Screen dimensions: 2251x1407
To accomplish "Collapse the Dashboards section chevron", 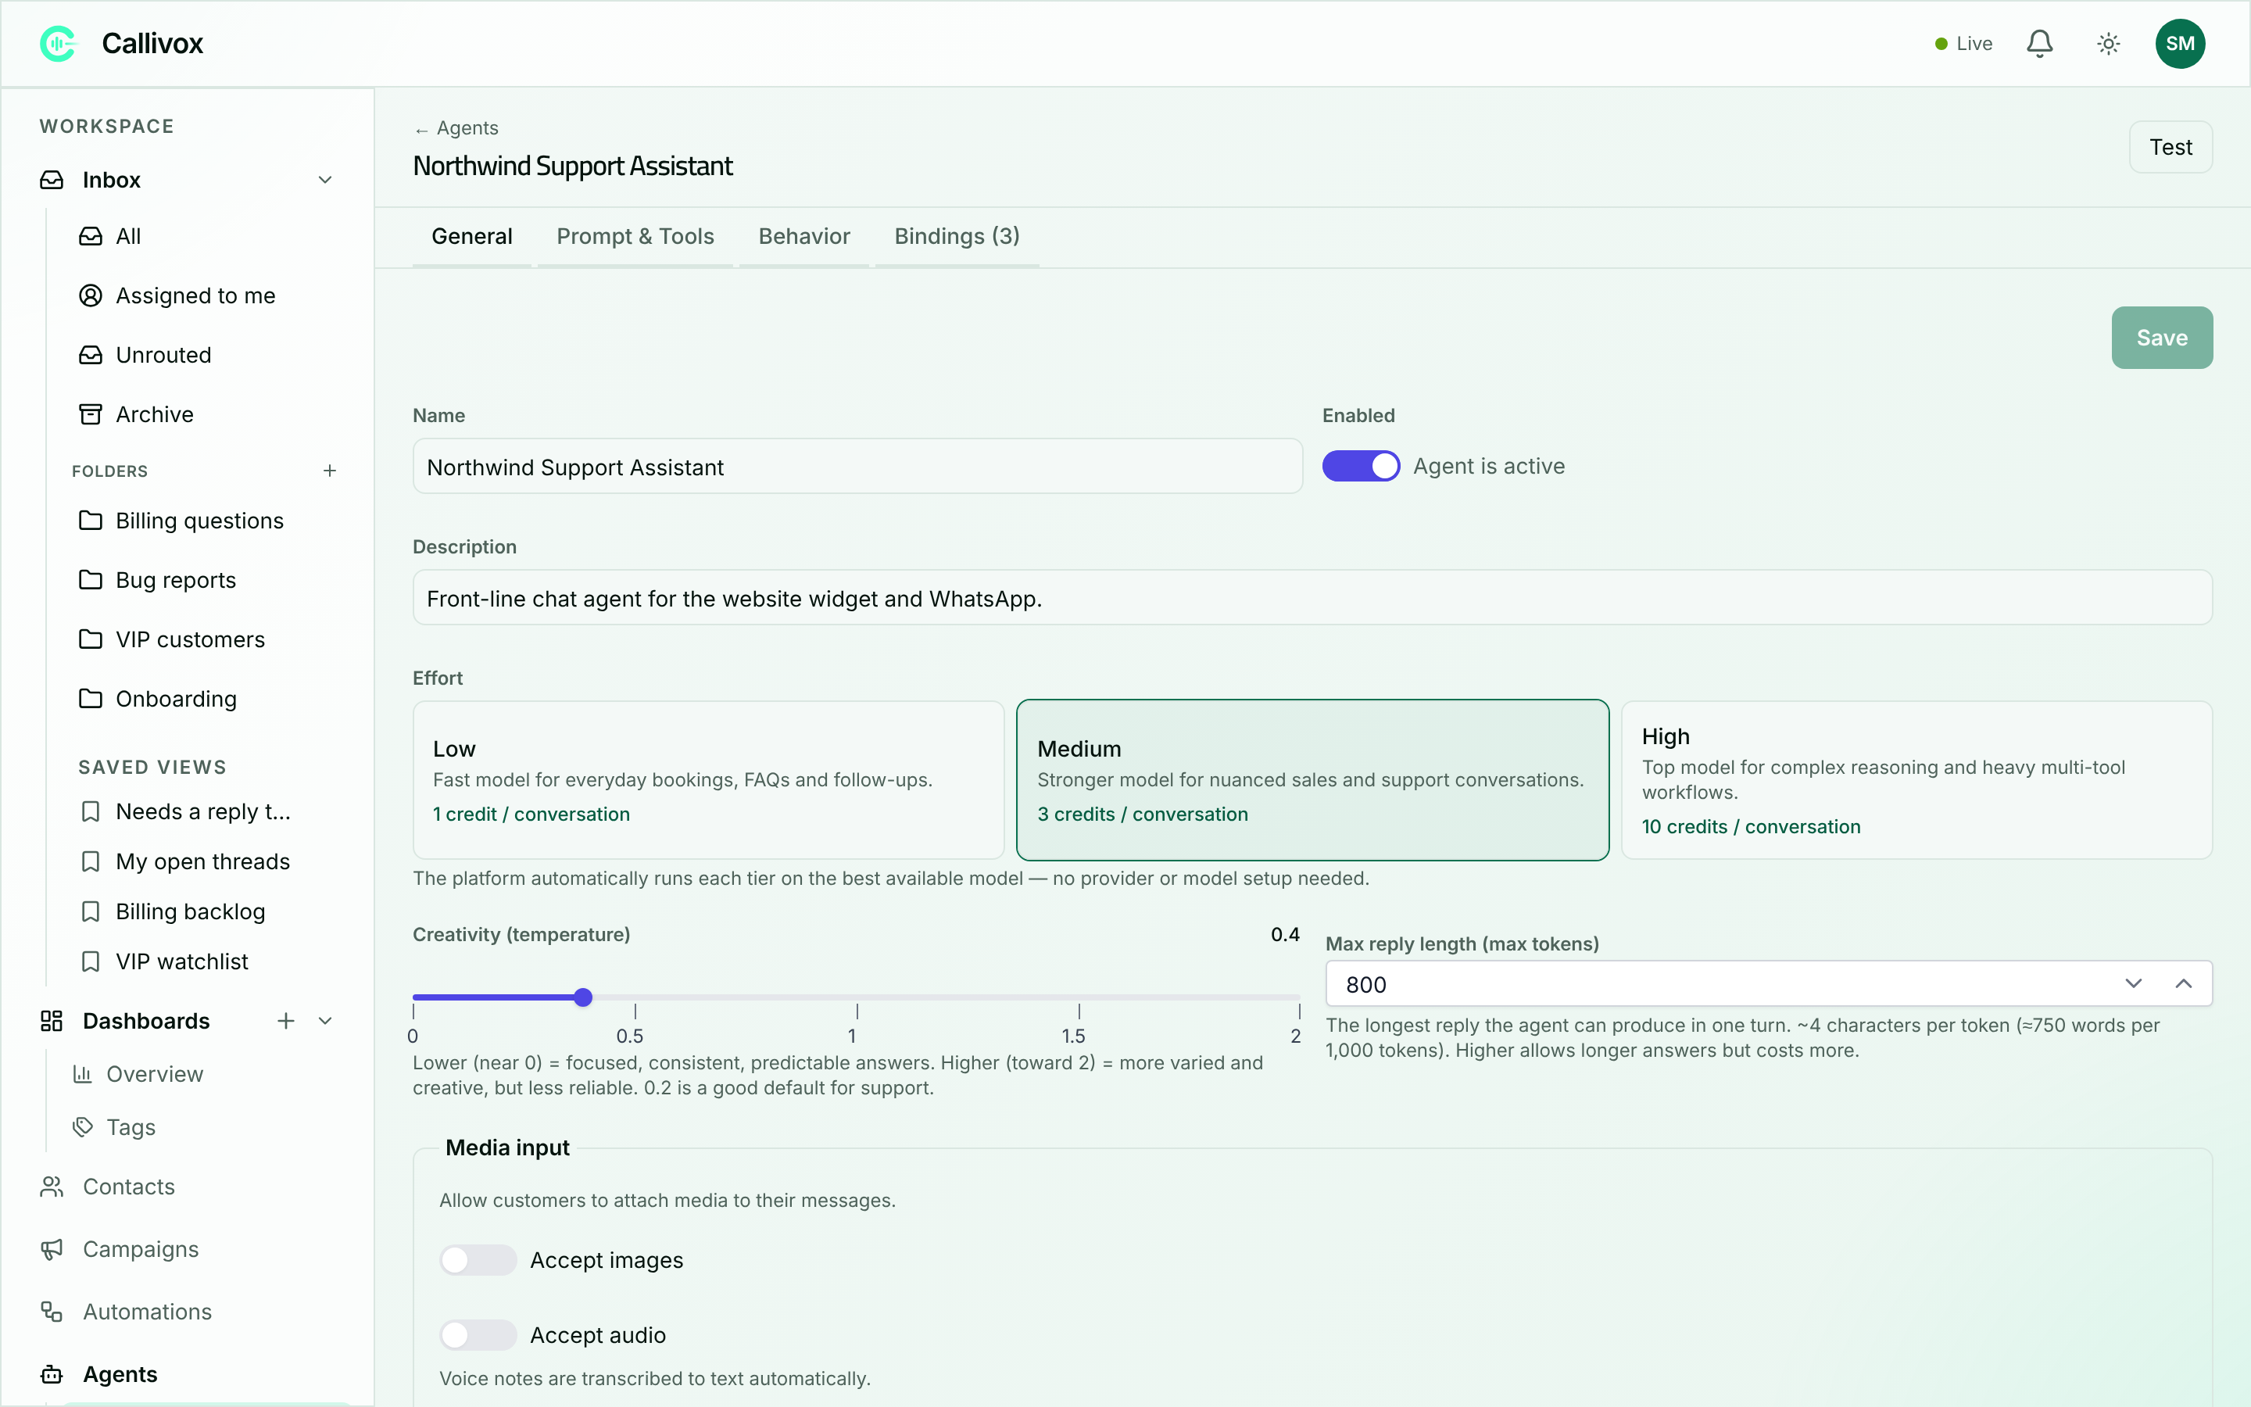I will pos(324,1021).
